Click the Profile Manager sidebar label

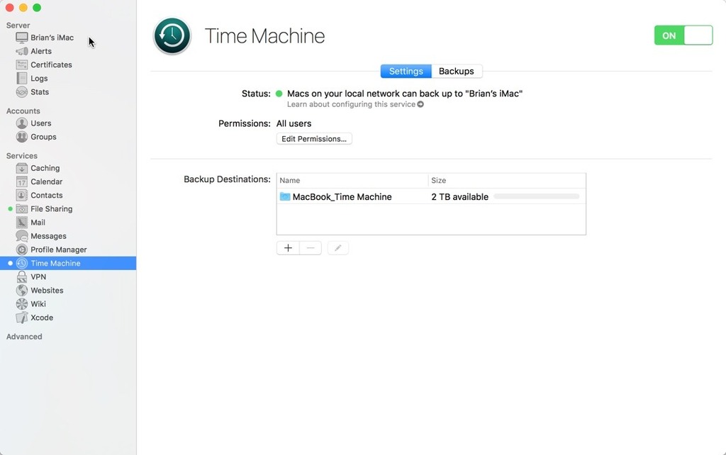click(59, 249)
